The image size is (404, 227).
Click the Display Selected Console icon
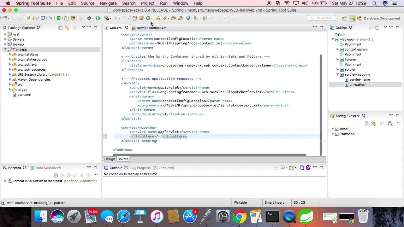tap(282, 168)
